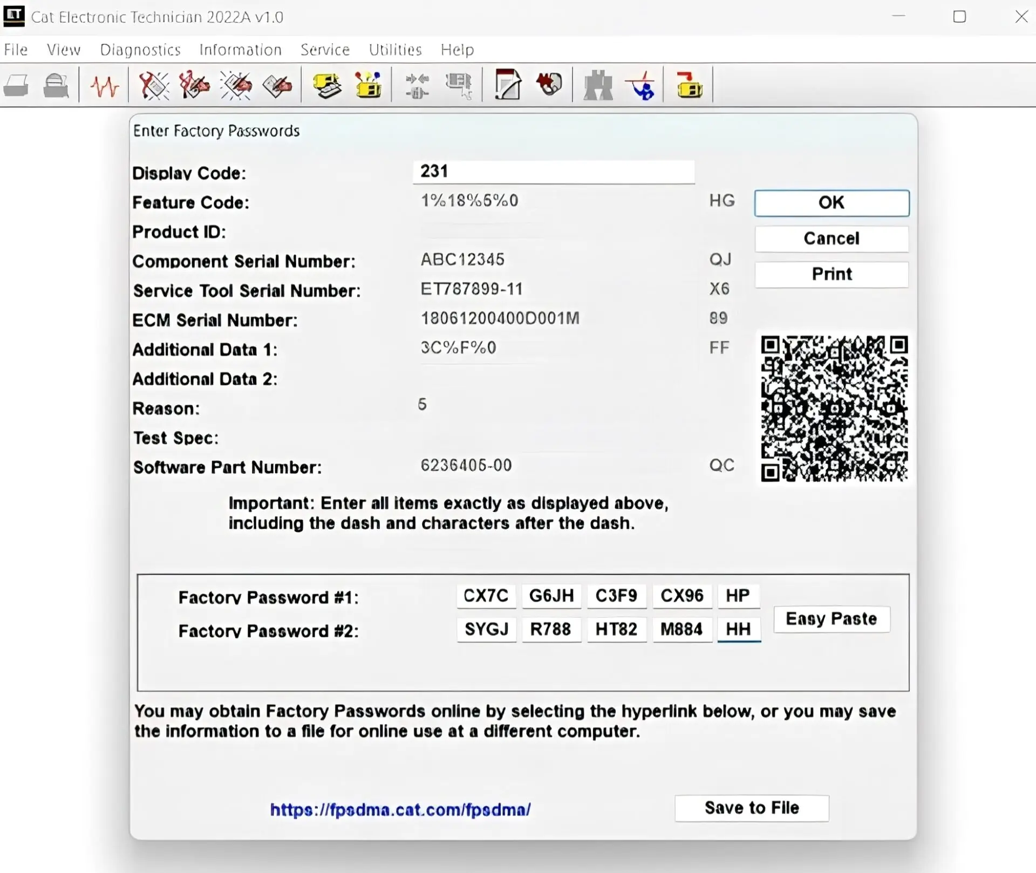Click the Display Code field showing 231
The width and height of the screenshot is (1036, 873).
coord(554,172)
